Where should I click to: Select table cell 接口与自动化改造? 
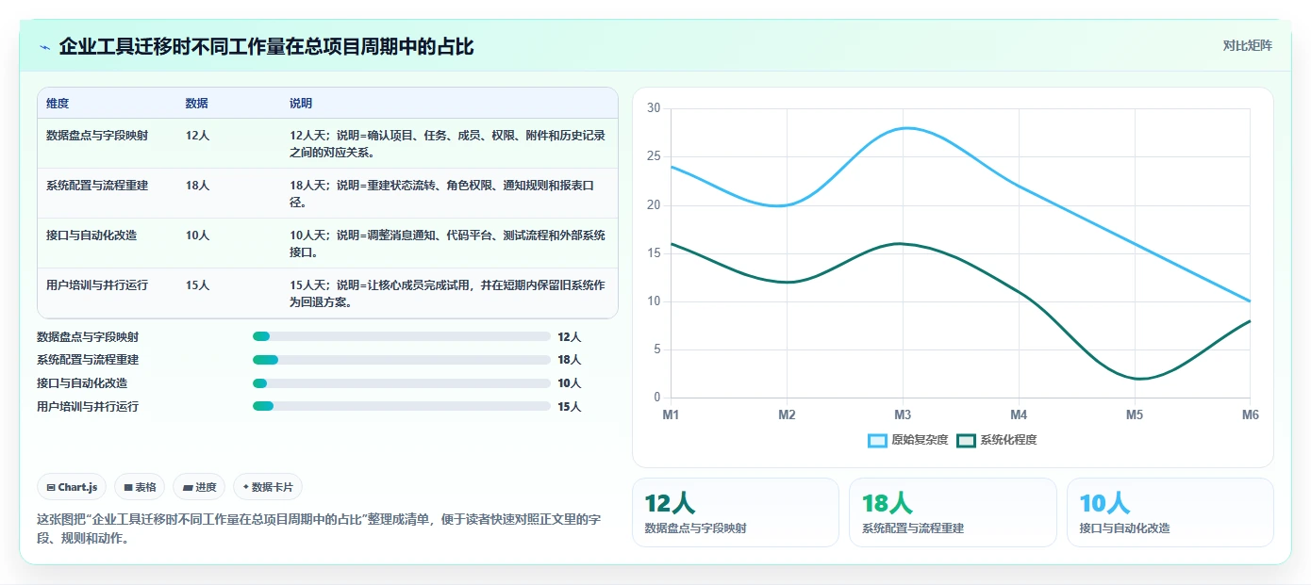(x=91, y=236)
